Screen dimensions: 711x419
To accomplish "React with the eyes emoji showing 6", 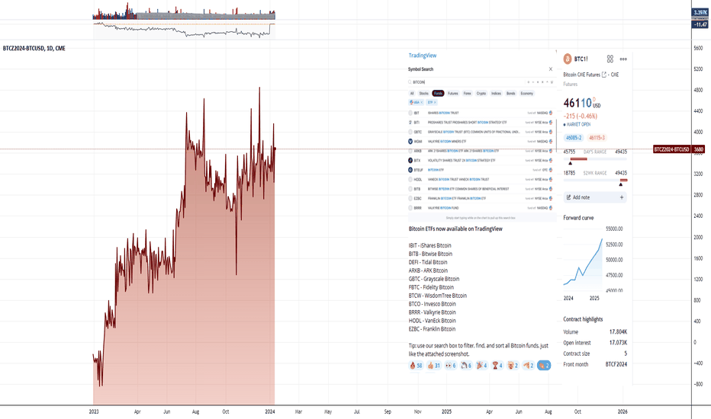I will tap(451, 366).
